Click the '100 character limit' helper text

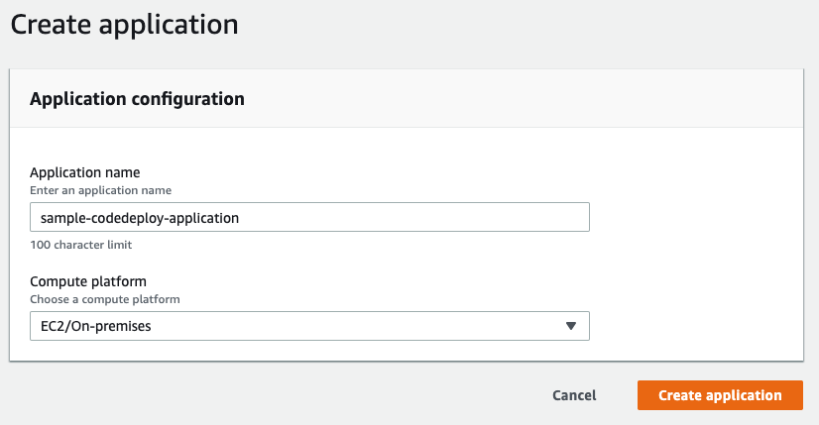pyautogui.click(x=81, y=244)
